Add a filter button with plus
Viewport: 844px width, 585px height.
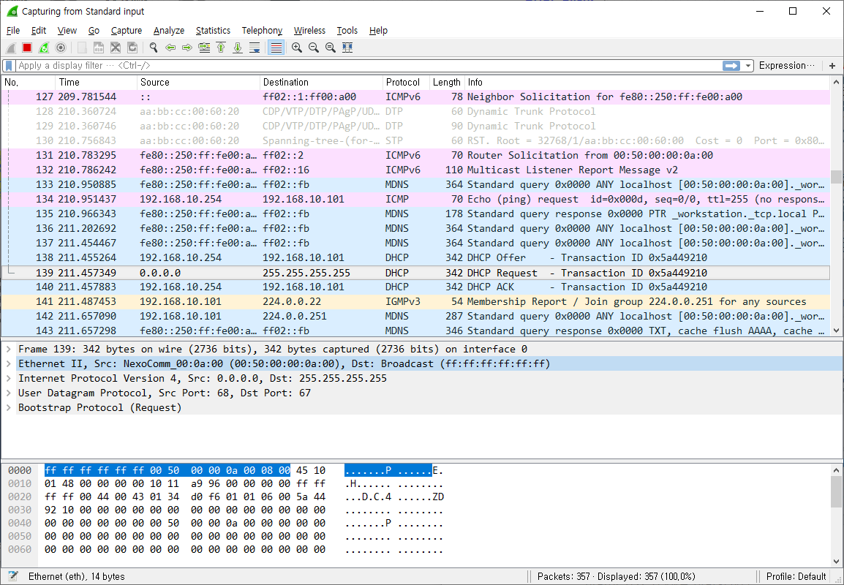832,66
